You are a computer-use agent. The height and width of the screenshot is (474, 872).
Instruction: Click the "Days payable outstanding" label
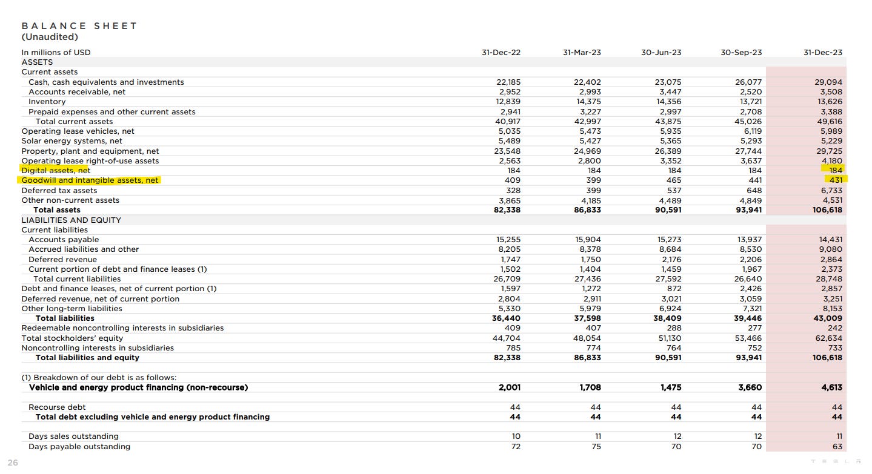(79, 447)
